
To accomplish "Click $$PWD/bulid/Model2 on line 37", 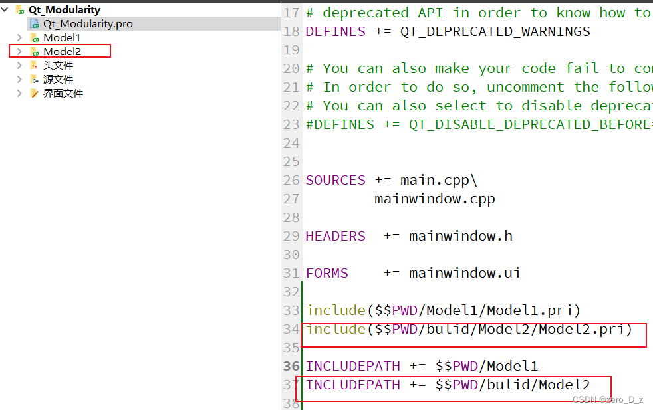I will [512, 385].
